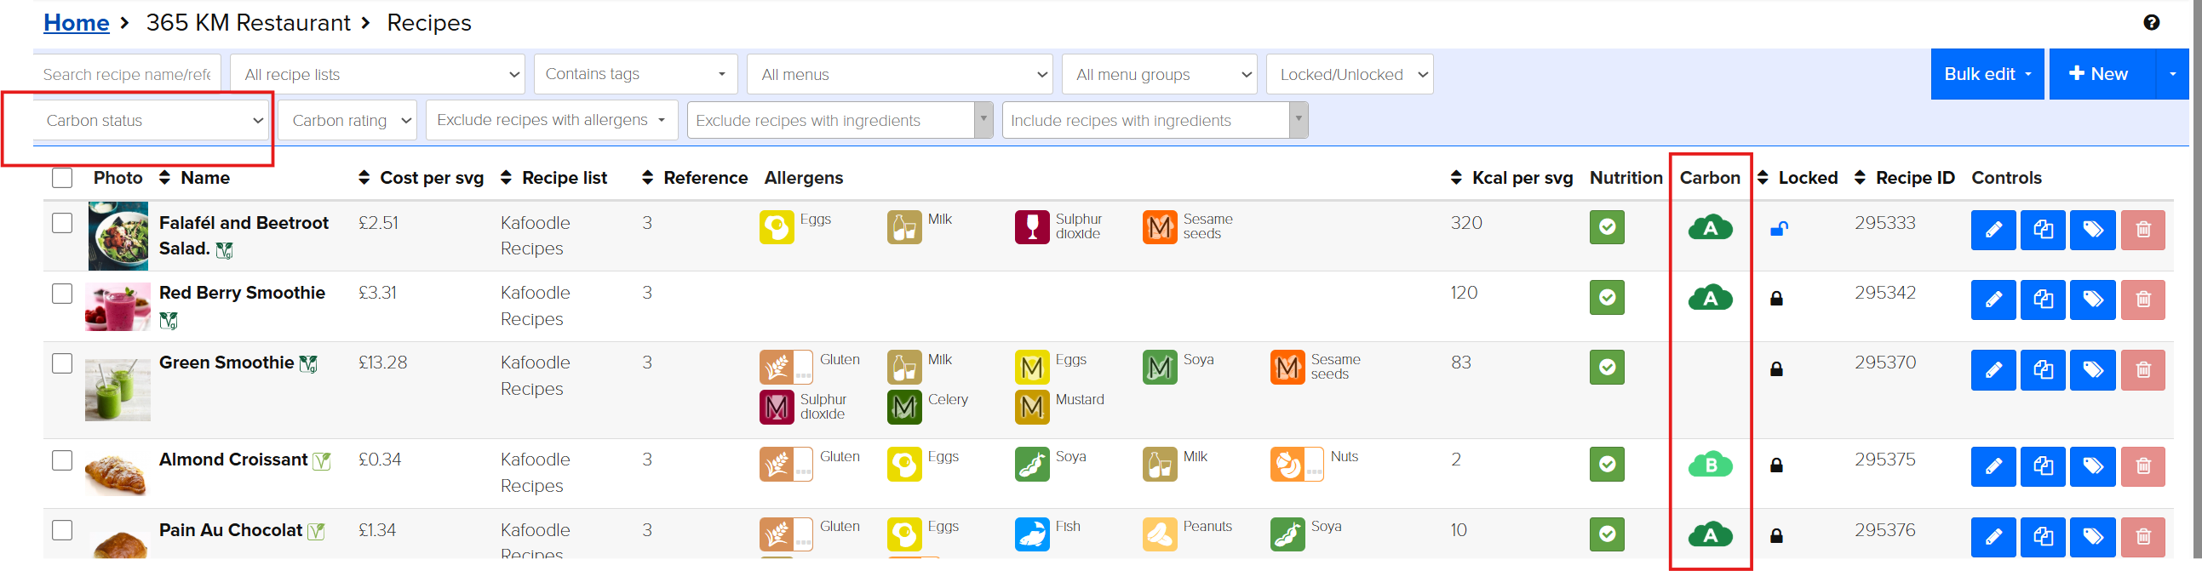This screenshot has width=2202, height=571.
Task: Delete the Almond Croissant recipe
Action: point(2143,466)
